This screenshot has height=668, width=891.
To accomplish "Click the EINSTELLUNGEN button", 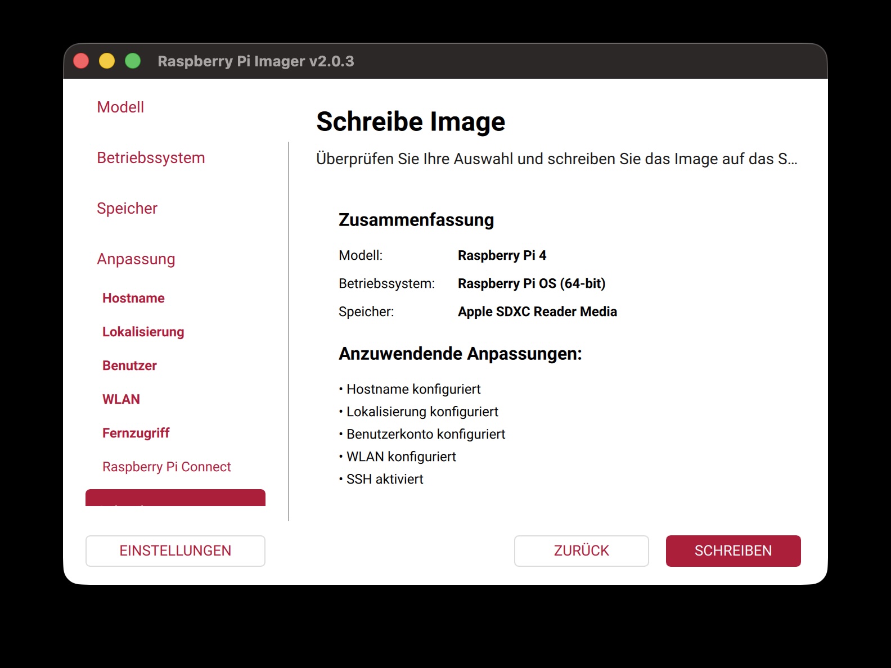I will pos(175,550).
